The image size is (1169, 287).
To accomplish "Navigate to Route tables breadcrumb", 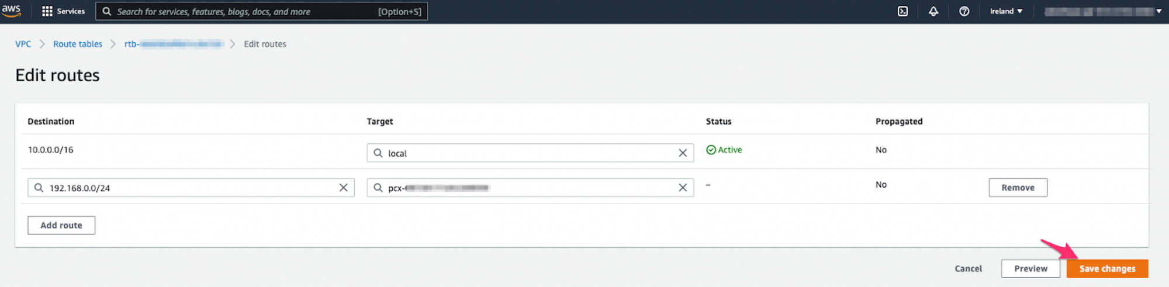I will click(78, 44).
